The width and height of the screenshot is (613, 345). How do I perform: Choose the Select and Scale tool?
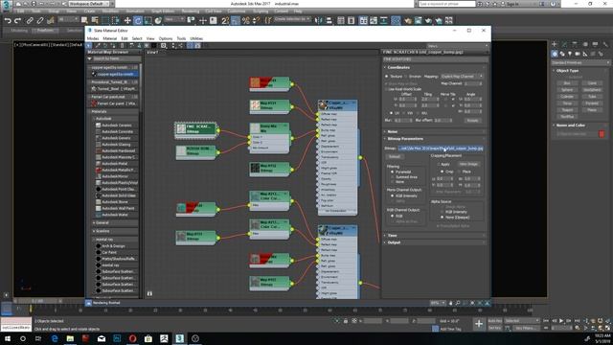point(148,20)
